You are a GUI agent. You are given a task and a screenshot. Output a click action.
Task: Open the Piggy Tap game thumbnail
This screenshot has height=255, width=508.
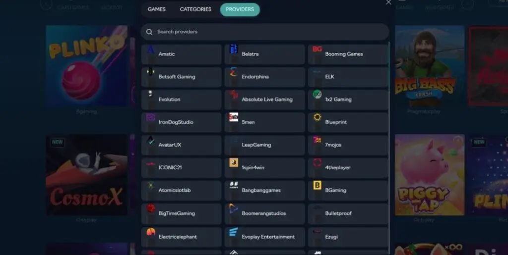pos(430,175)
